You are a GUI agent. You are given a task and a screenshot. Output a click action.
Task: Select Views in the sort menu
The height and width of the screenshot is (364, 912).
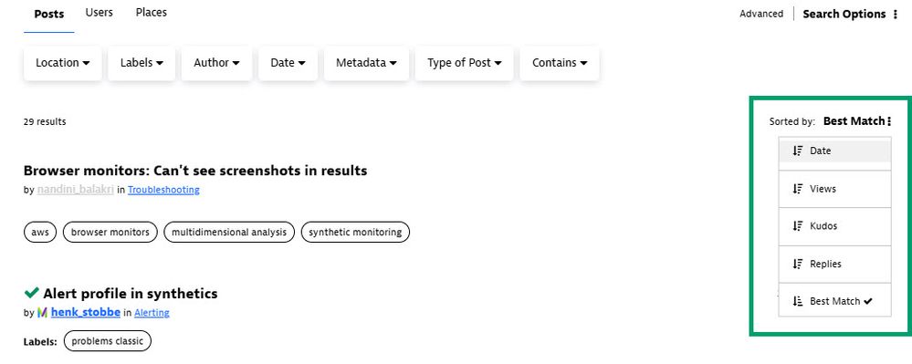(x=834, y=189)
